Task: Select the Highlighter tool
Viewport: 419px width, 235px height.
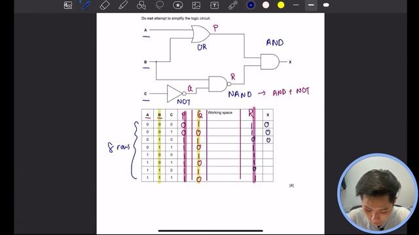Action: coord(123,5)
